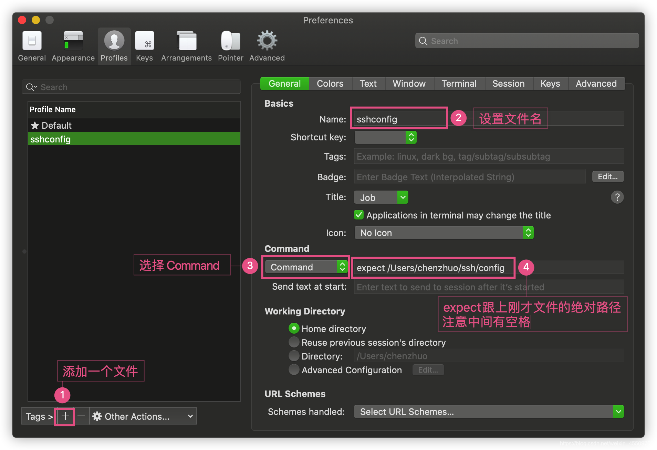Open the Keys preferences pane
The width and height of the screenshot is (657, 450).
pyautogui.click(x=144, y=46)
